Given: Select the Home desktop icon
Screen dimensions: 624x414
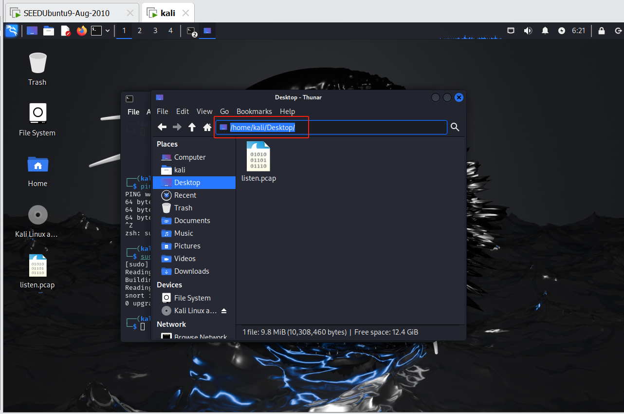Looking at the screenshot, I should point(37,170).
